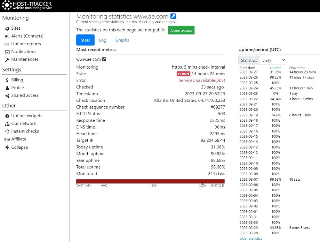Open Alerts (Contacts) in the sidebar
Screen dimensions: 320x242
point(27,36)
